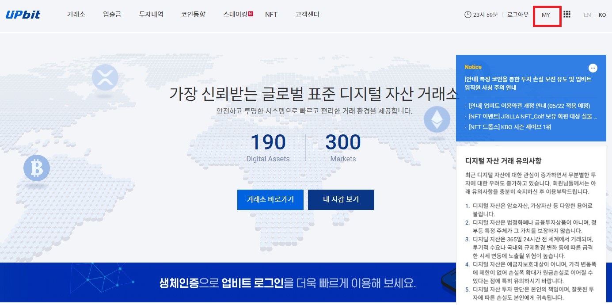
Task: Click caution item 1 about 암호자산, 가상자산
Action: pyautogui.click(x=529, y=210)
